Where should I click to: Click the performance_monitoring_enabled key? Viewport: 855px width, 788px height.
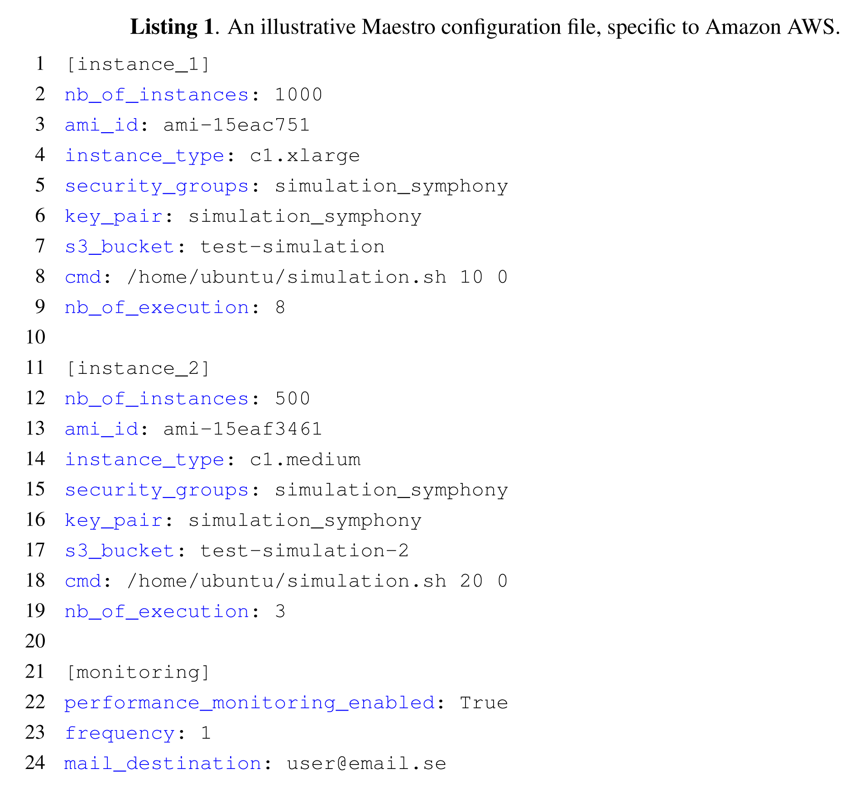pos(249,703)
